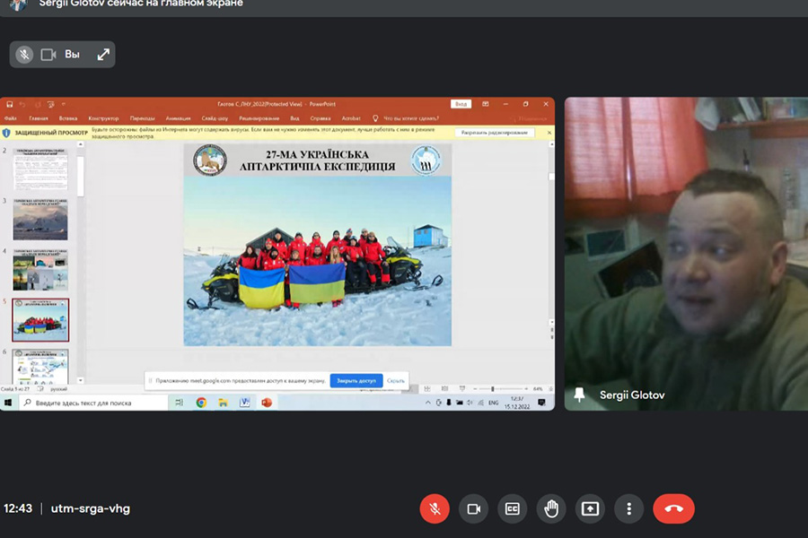Open quick access toolbar customize arrow
Image resolution: width=808 pixels, height=538 pixels.
point(64,104)
